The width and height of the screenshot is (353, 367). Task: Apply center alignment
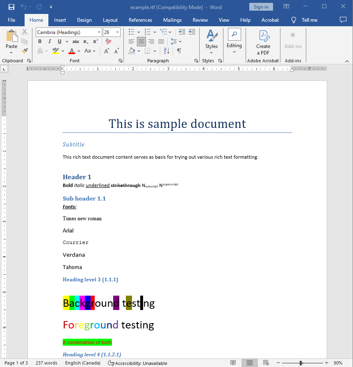[x=141, y=41]
